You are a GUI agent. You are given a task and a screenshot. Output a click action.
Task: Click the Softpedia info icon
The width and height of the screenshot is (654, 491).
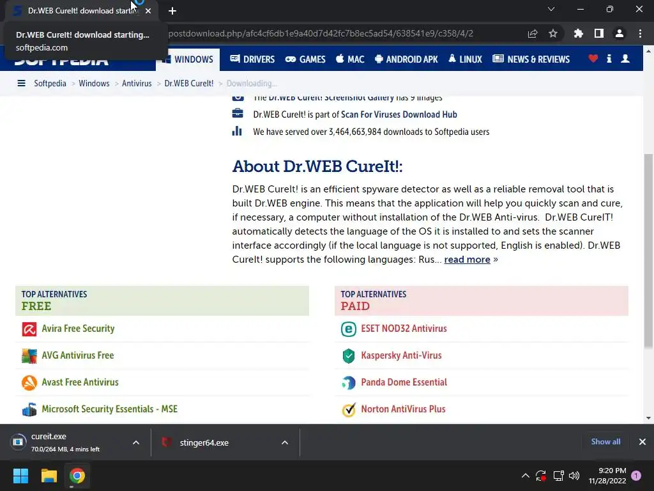609,59
